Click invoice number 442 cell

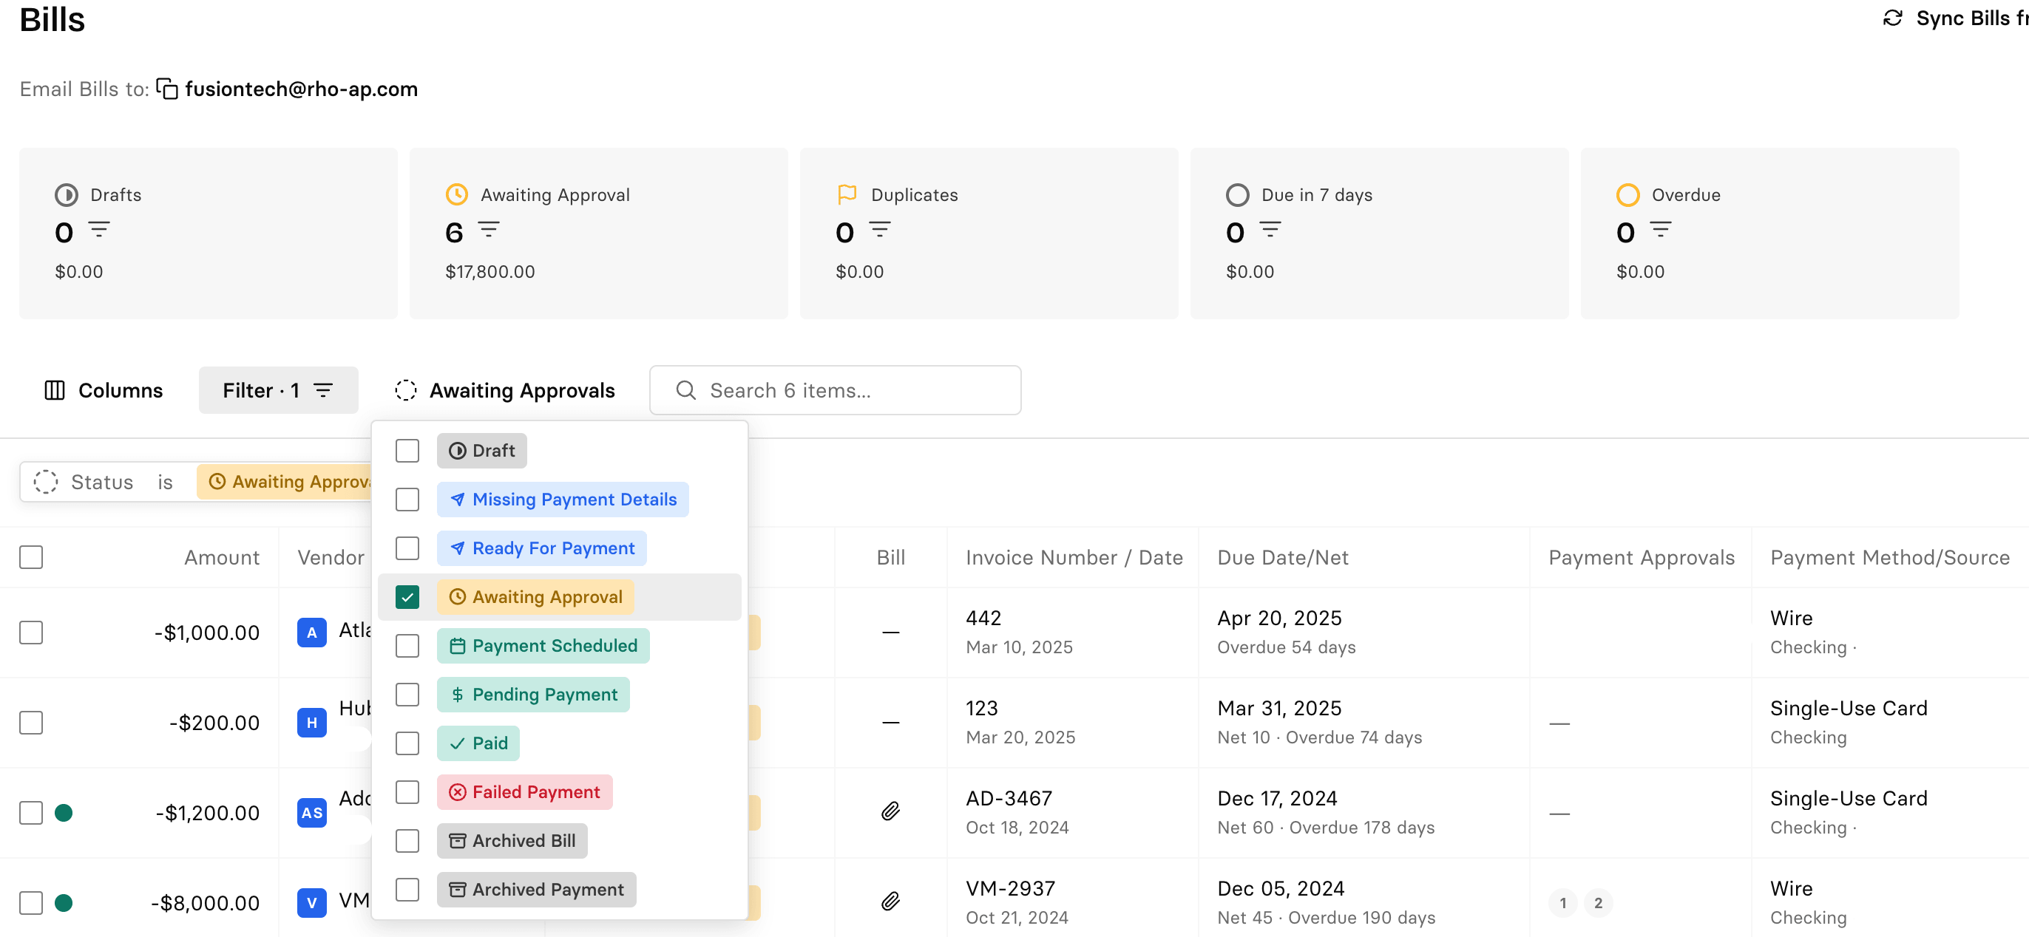[x=983, y=618]
